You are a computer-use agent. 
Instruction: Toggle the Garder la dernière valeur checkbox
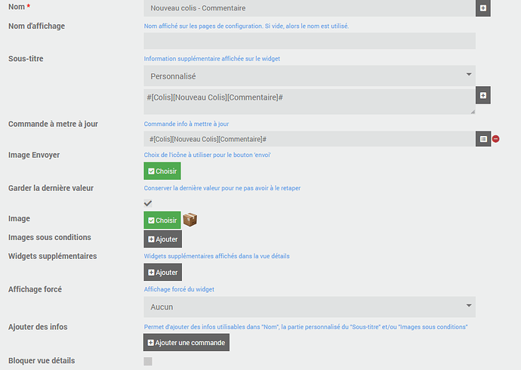coord(148,203)
